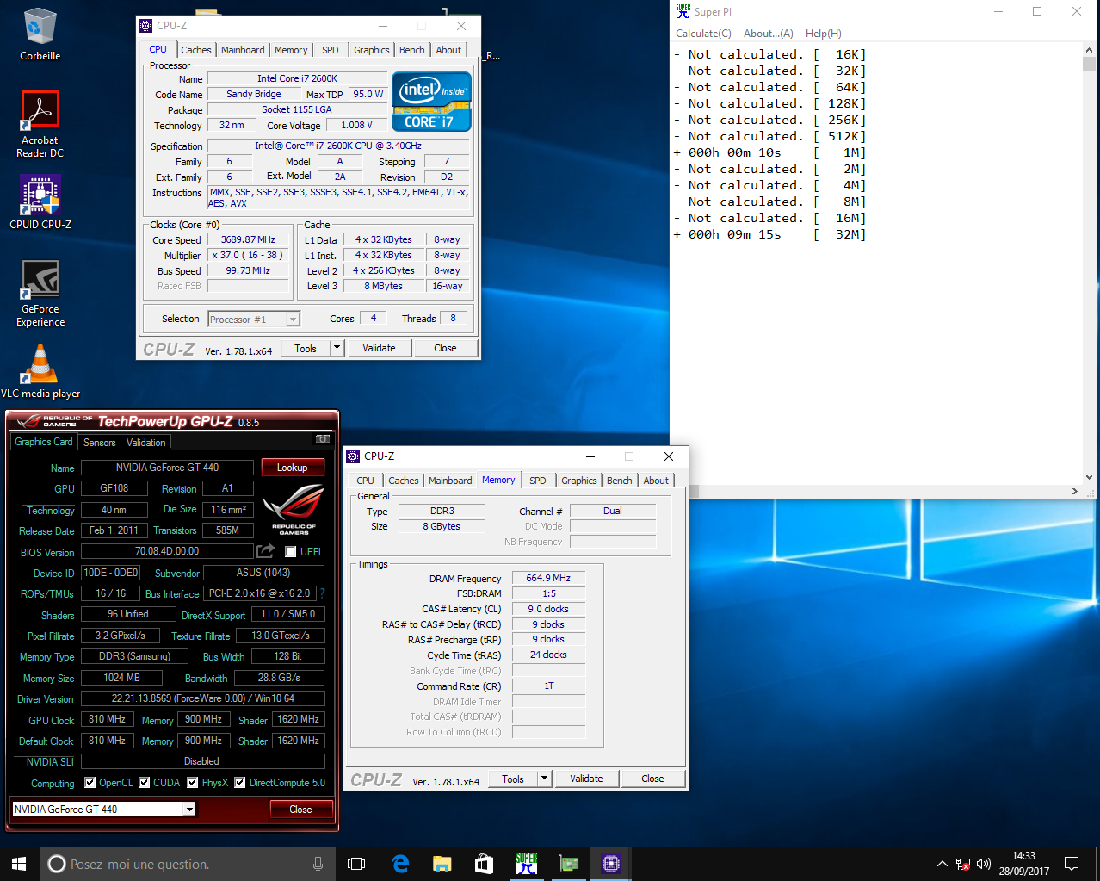Toggle the CUDA computing checkbox

[x=145, y=783]
